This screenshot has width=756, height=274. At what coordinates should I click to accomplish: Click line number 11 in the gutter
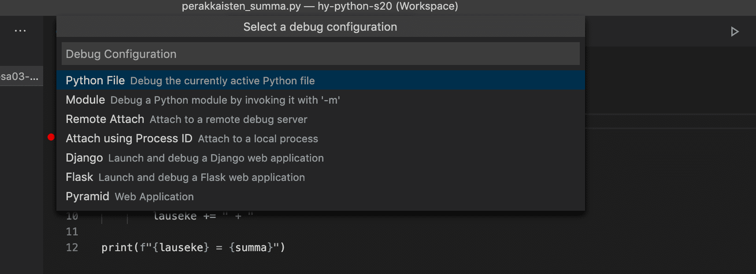72,232
